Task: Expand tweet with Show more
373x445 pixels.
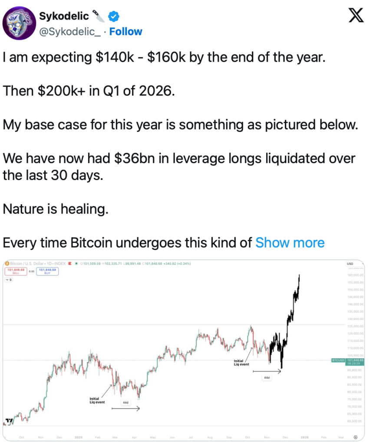Action: coord(290,242)
